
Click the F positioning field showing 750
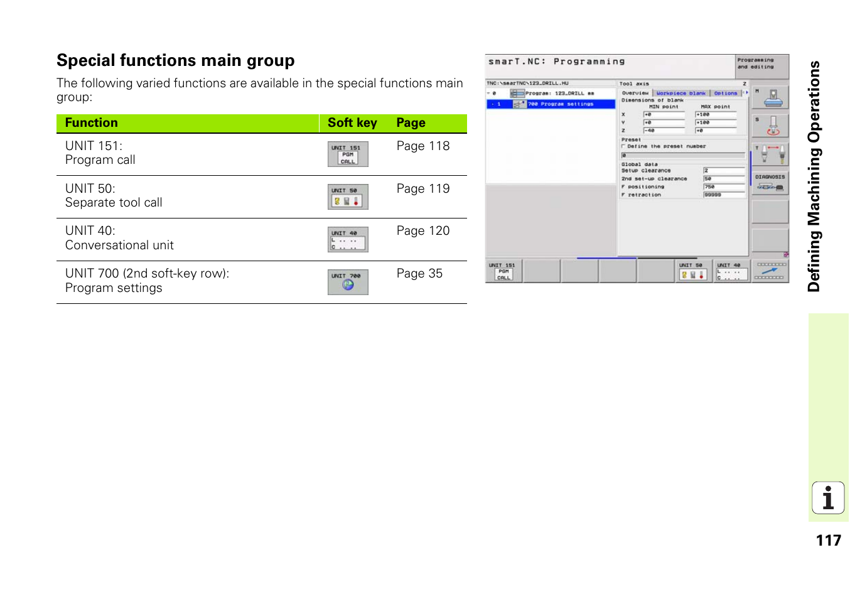(724, 187)
